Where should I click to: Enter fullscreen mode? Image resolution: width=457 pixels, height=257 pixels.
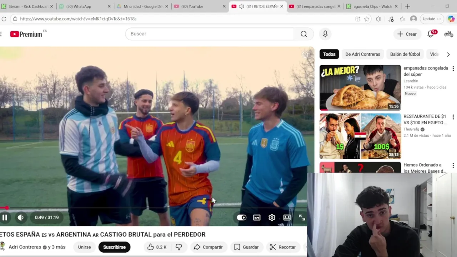[302, 217]
